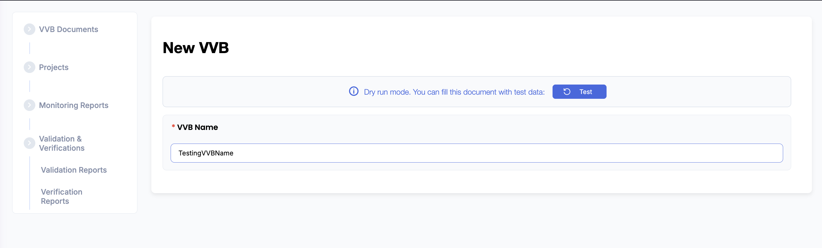Focus the VVB Name text input

point(476,153)
